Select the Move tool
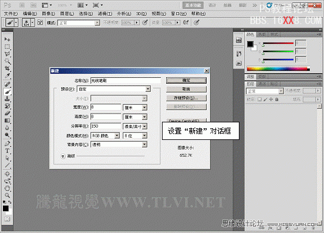324x233 pixels. (x=7, y=39)
